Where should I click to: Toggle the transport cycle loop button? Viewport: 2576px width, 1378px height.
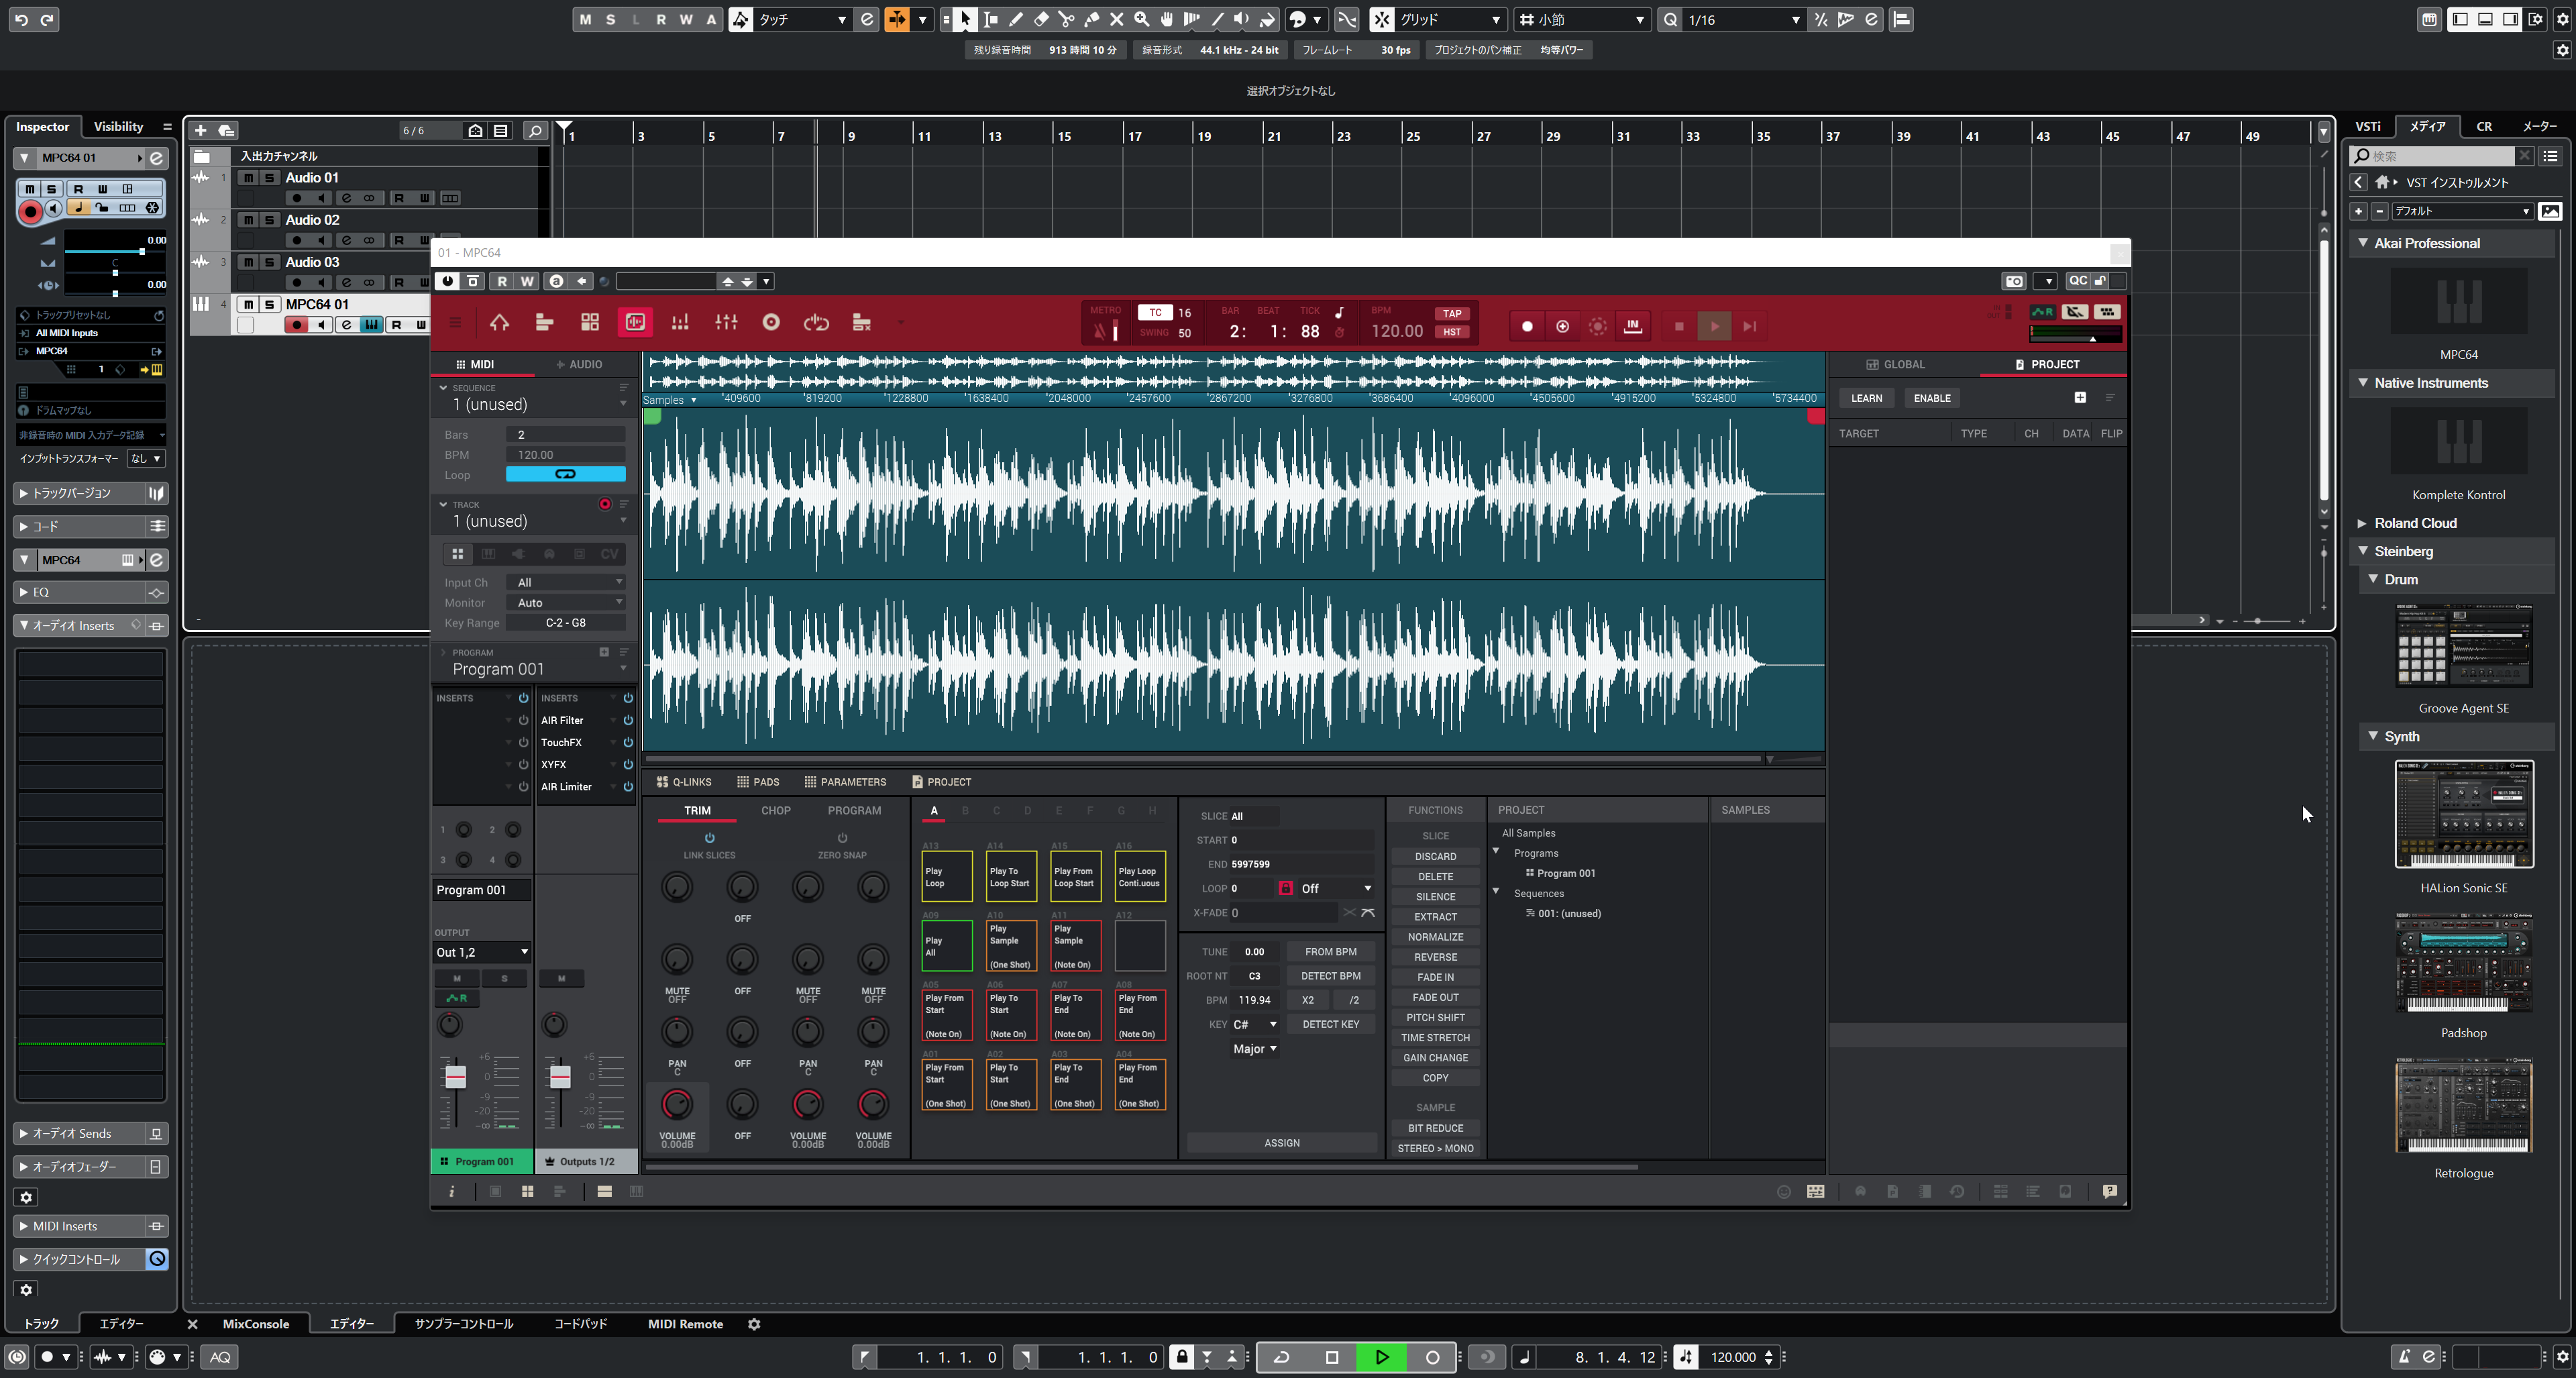coord(1281,1357)
